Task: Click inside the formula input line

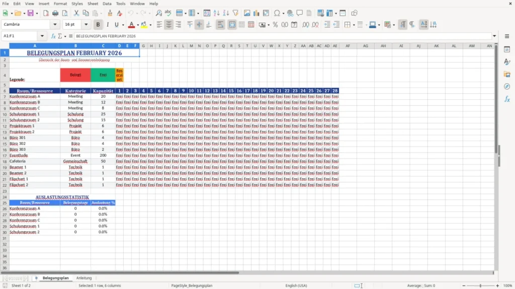Action: [283, 36]
